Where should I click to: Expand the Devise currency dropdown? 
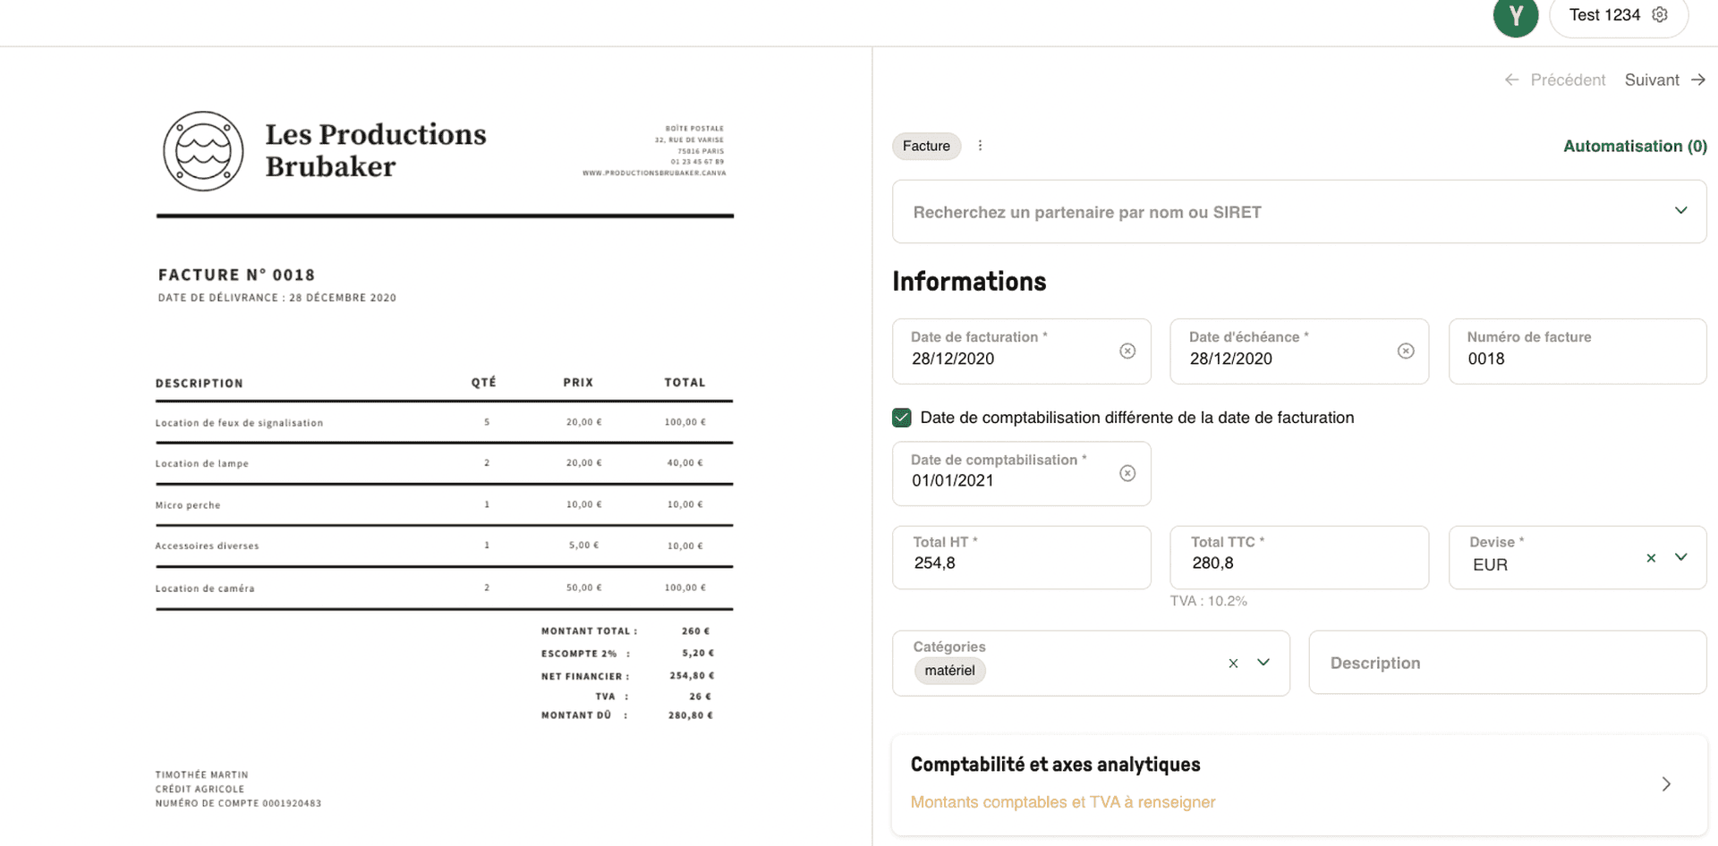pyautogui.click(x=1681, y=557)
